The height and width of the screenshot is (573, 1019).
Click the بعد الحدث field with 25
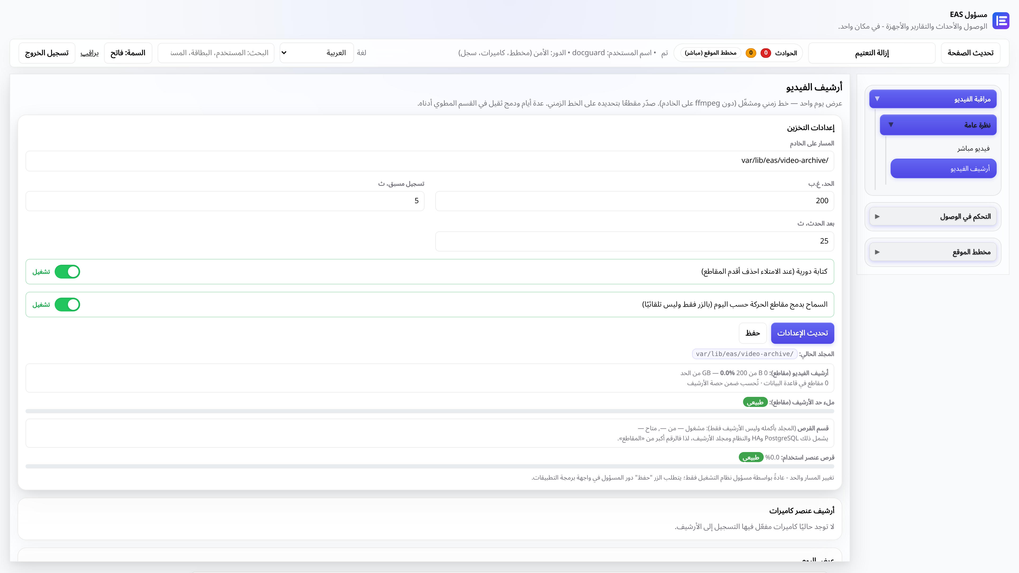pos(634,241)
